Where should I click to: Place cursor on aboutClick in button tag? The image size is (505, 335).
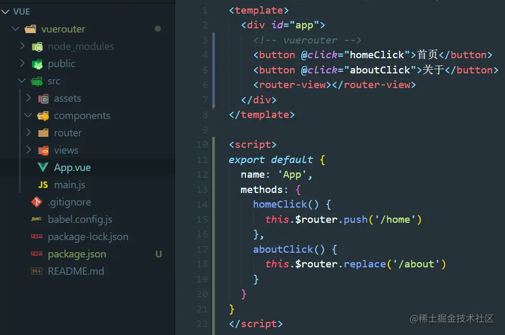click(380, 70)
